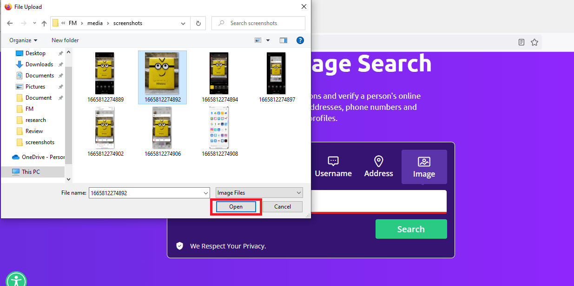The height and width of the screenshot is (286, 574).
Task: Open the Help question mark icon
Action: 300,40
